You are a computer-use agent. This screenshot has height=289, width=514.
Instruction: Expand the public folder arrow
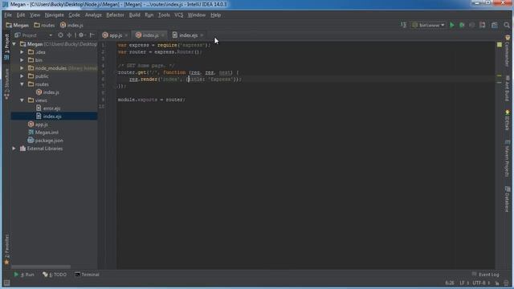tap(22, 76)
